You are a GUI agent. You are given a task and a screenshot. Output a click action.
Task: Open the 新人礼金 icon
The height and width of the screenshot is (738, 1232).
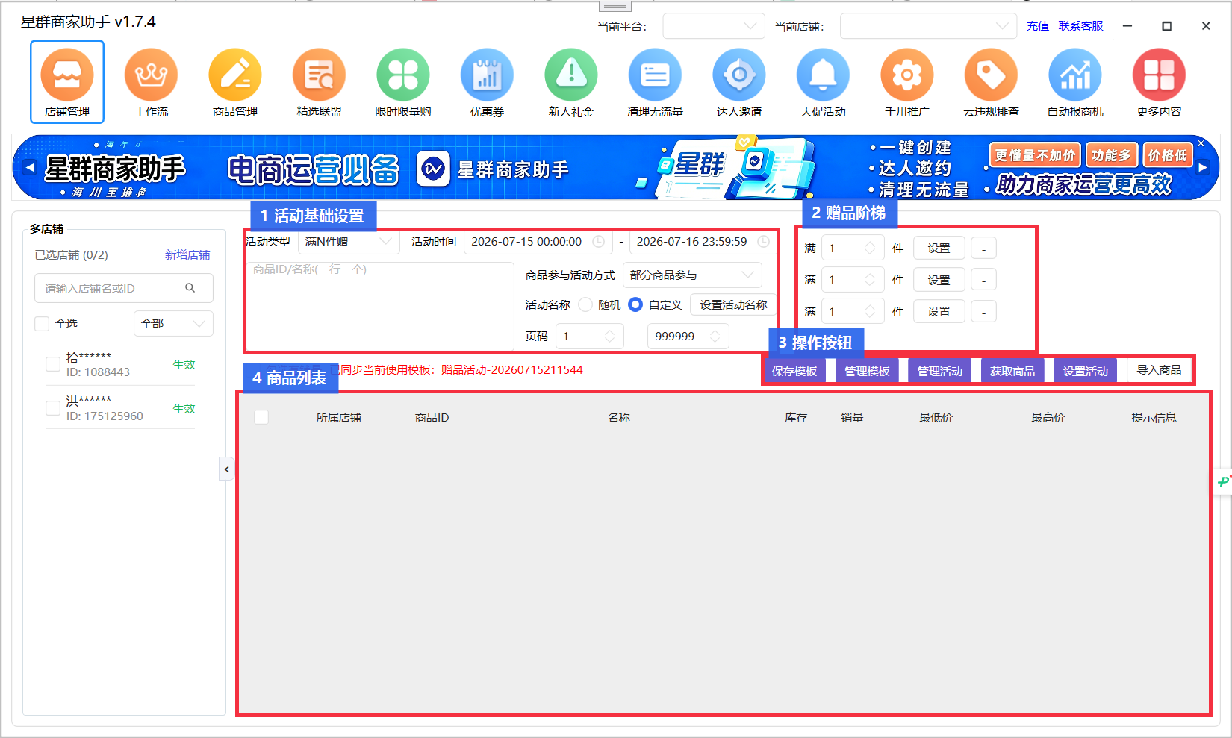pyautogui.click(x=571, y=75)
